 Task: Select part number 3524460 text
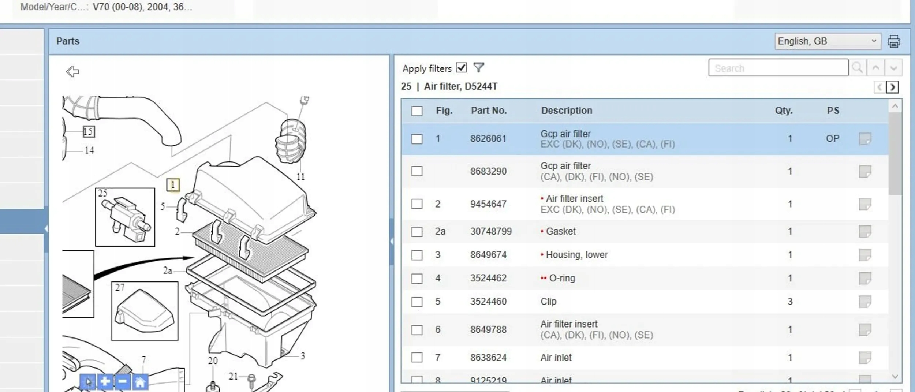[x=488, y=302]
